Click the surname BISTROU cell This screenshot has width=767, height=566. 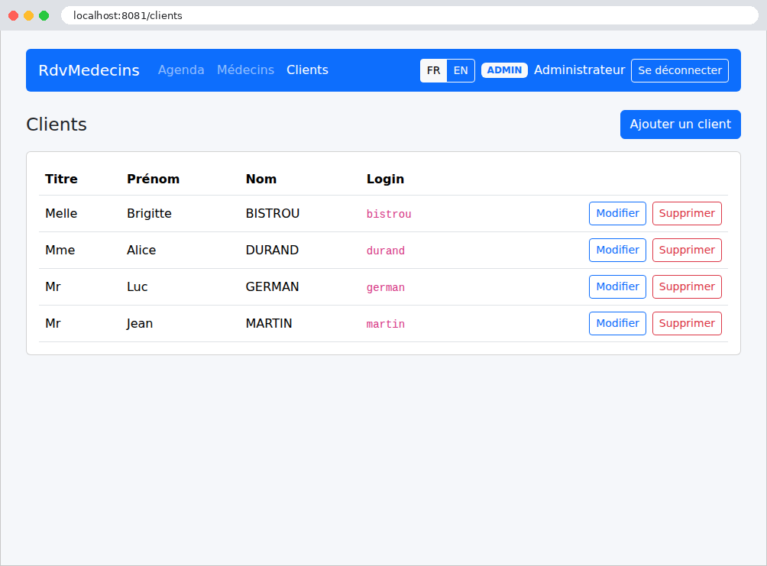pyautogui.click(x=273, y=213)
